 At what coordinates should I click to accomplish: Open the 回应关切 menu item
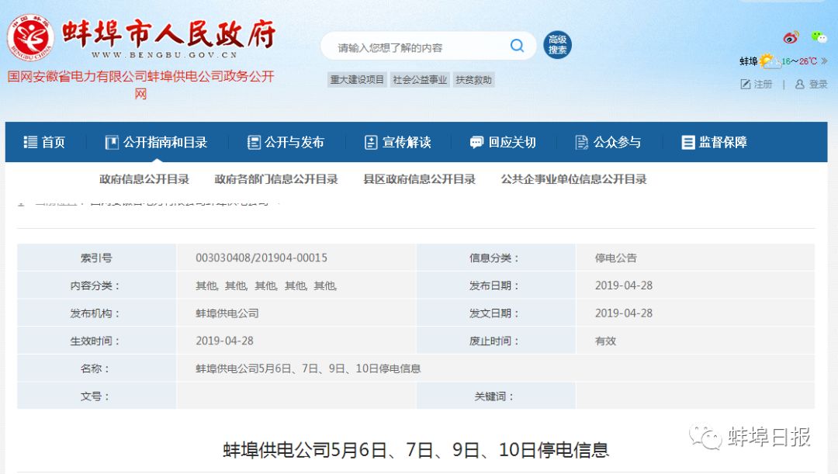(x=502, y=142)
